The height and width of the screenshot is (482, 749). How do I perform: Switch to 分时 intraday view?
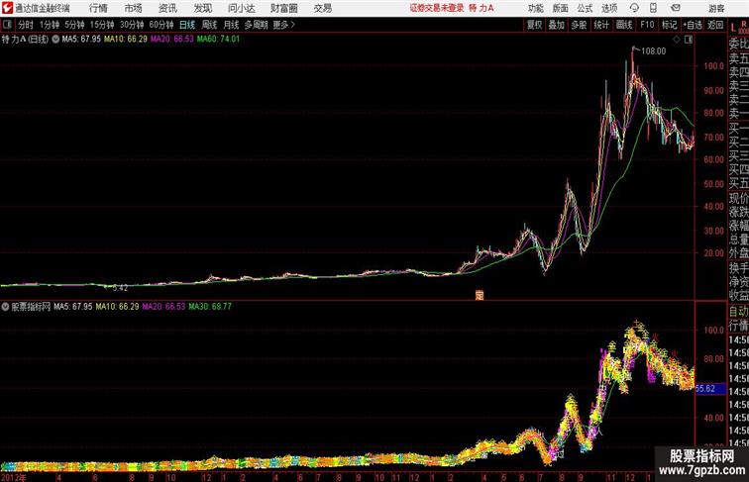(26, 25)
